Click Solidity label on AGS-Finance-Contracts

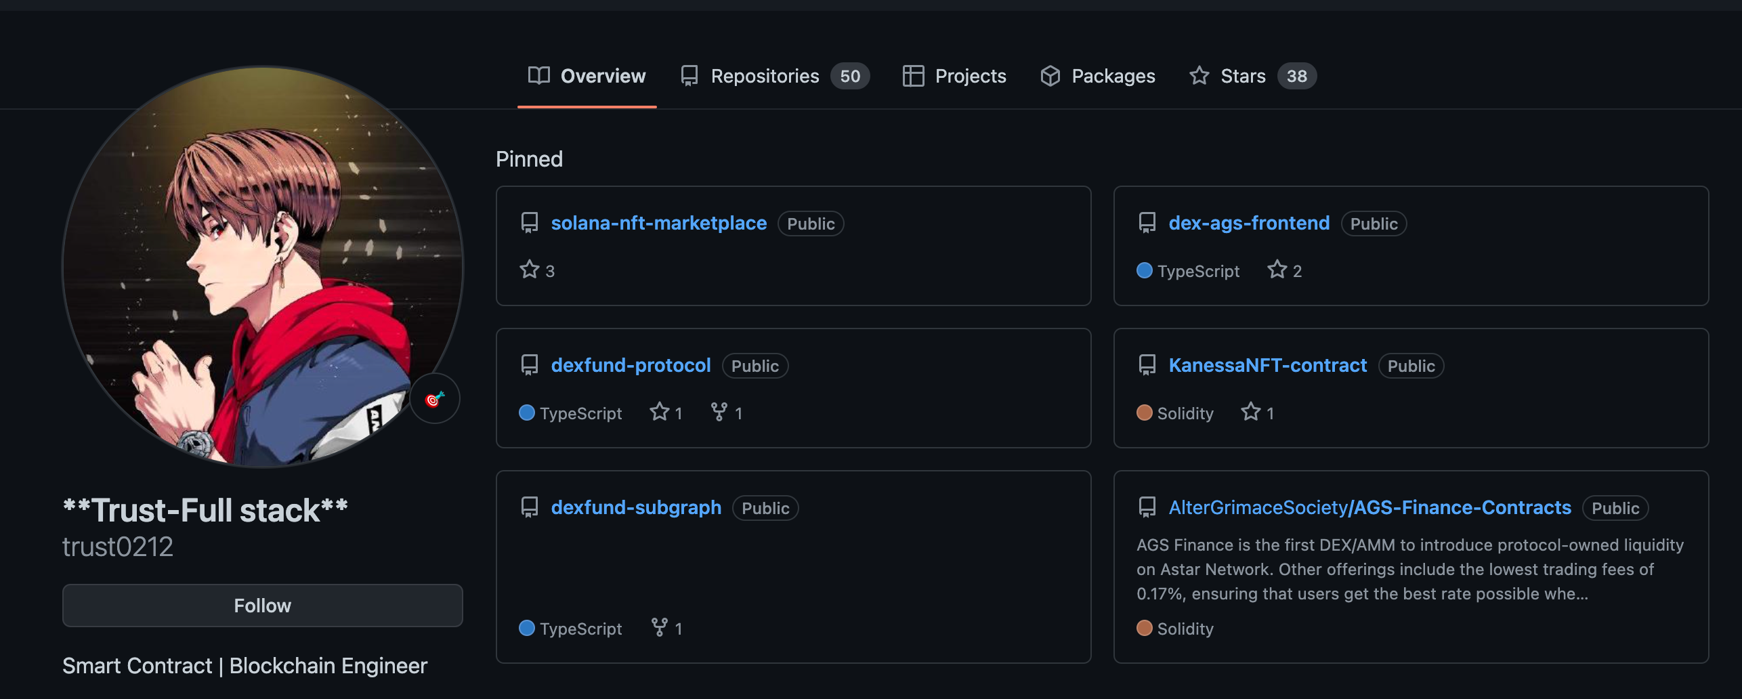[1185, 629]
